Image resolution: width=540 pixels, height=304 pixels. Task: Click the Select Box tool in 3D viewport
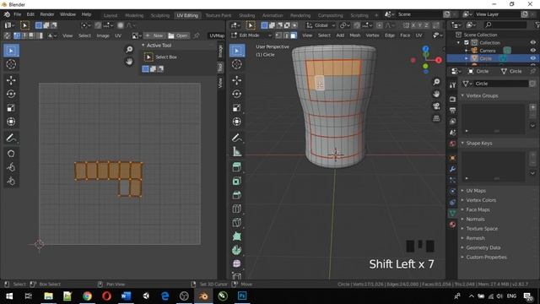237,51
